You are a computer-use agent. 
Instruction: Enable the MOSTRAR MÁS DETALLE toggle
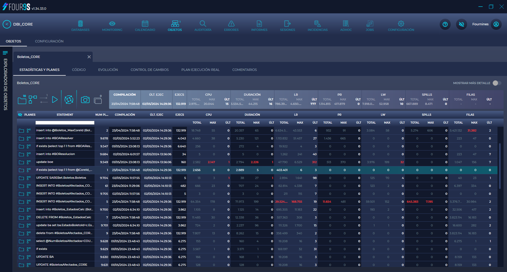pyautogui.click(x=495, y=83)
